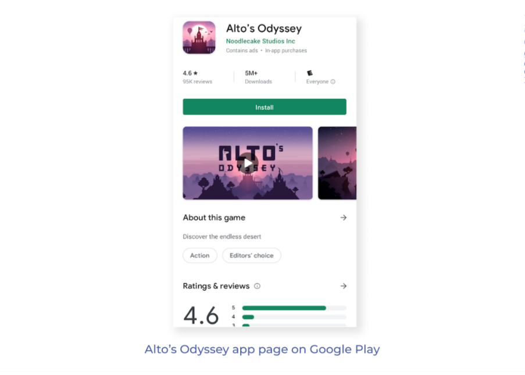Click info icon beside Ratings & reviews
Image resolution: width=525 pixels, height=375 pixels.
(x=257, y=286)
